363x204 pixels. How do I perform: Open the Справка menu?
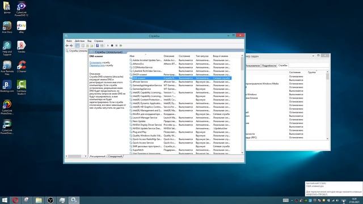(99, 41)
